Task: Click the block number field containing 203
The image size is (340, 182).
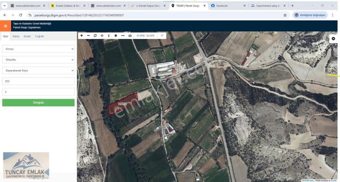Action: tap(38, 81)
